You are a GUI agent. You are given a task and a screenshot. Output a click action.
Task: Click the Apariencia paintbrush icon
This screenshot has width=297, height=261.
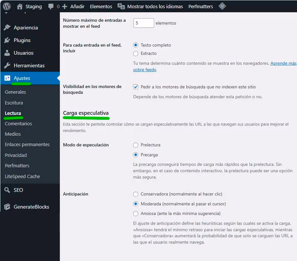(7, 28)
